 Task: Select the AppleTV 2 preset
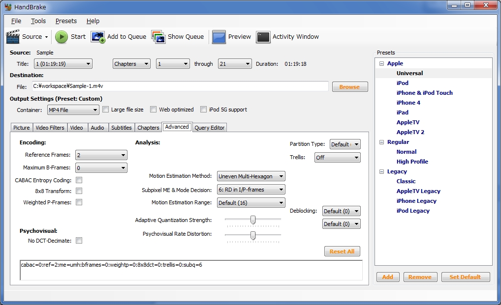tap(410, 132)
